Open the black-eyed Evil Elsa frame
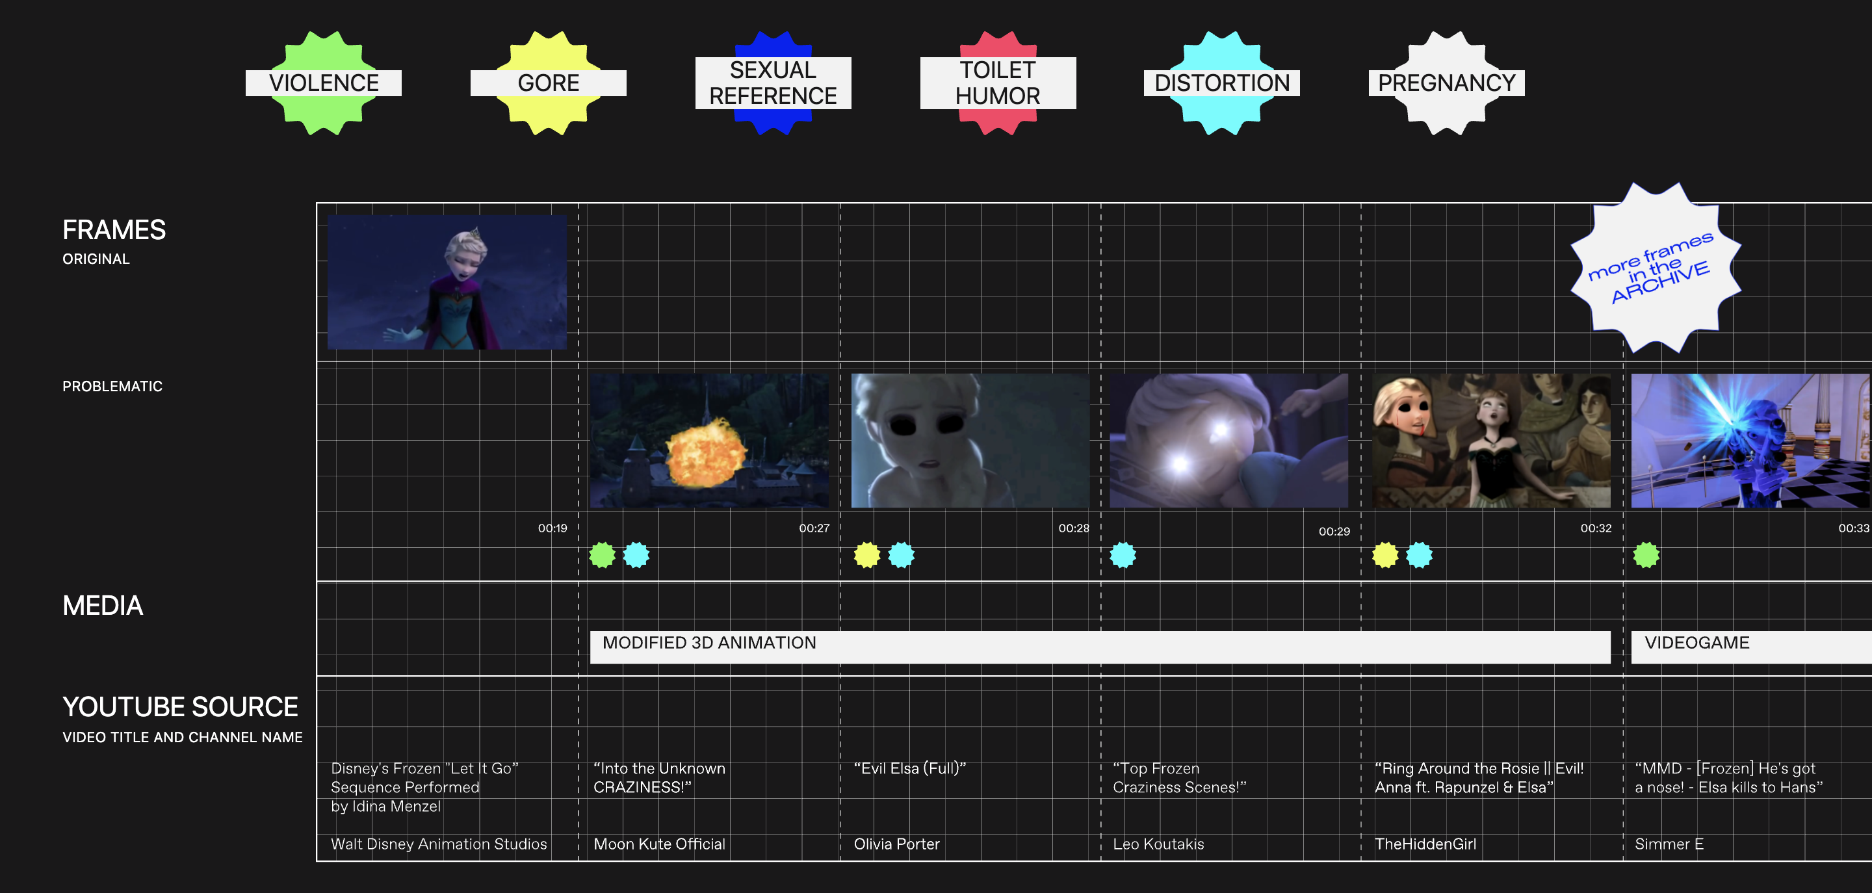Image resolution: width=1872 pixels, height=893 pixels. [969, 440]
